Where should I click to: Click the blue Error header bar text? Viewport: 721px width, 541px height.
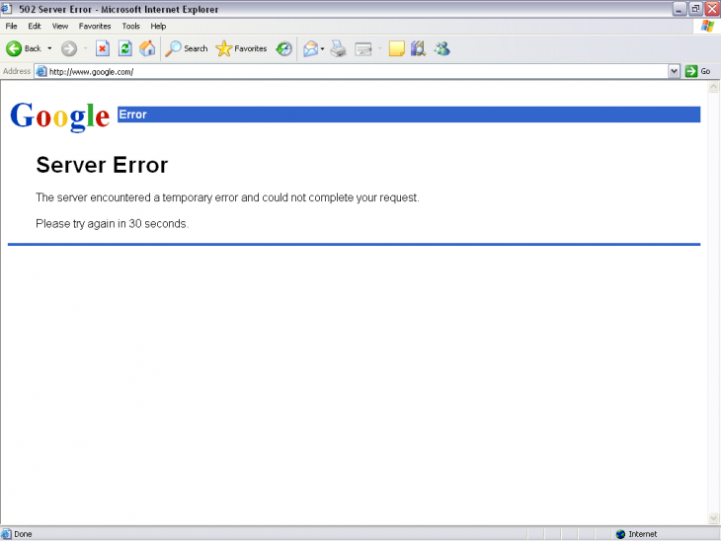click(132, 115)
